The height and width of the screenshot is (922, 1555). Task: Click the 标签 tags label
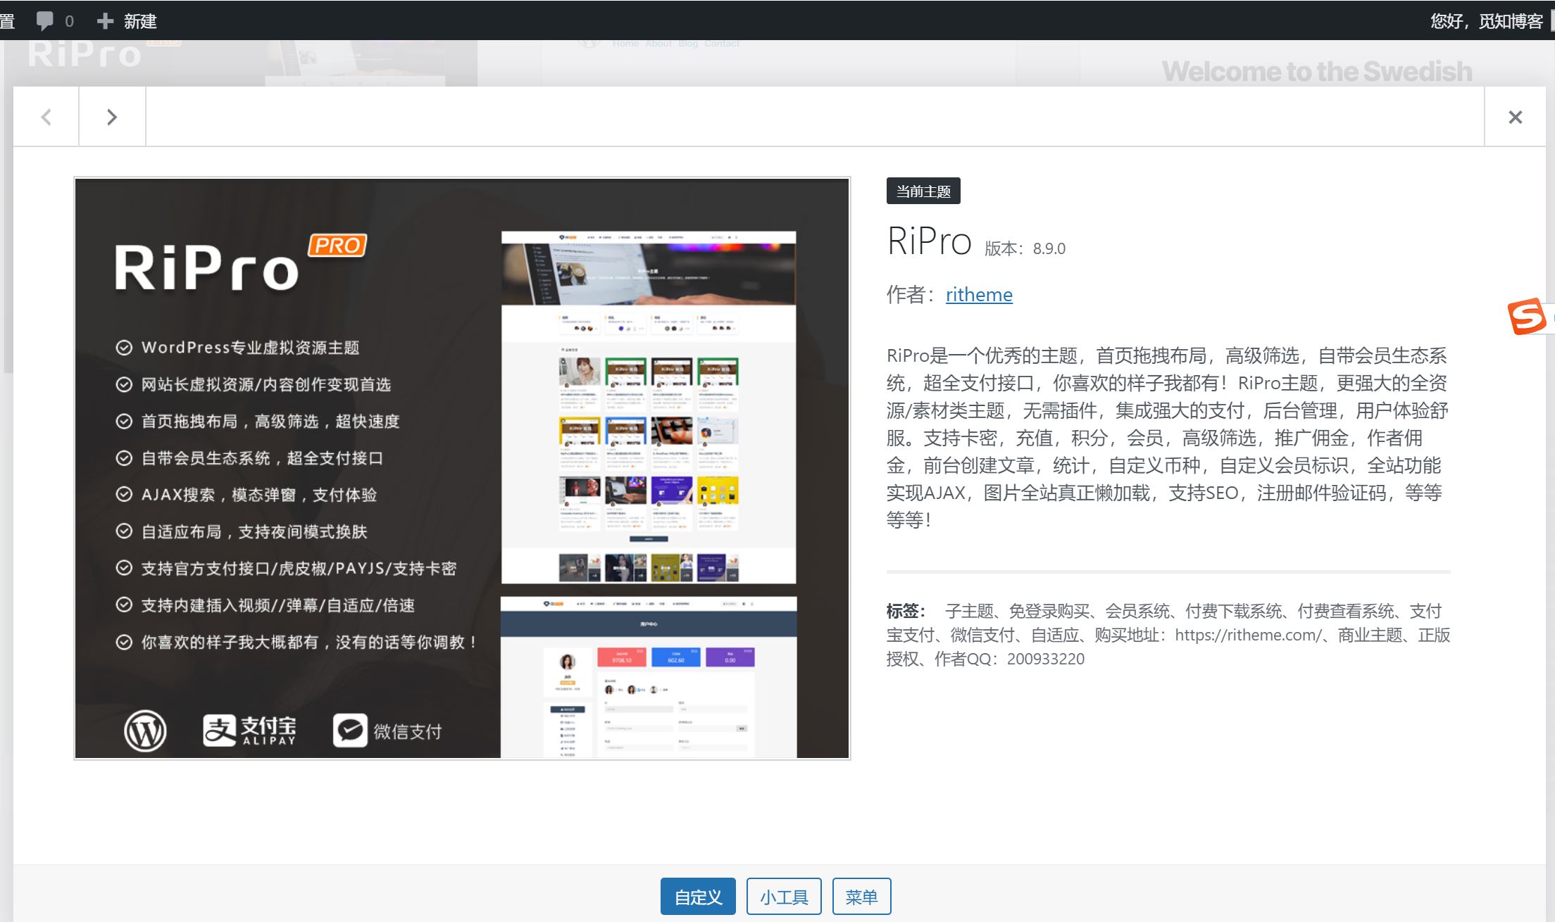pyautogui.click(x=906, y=611)
